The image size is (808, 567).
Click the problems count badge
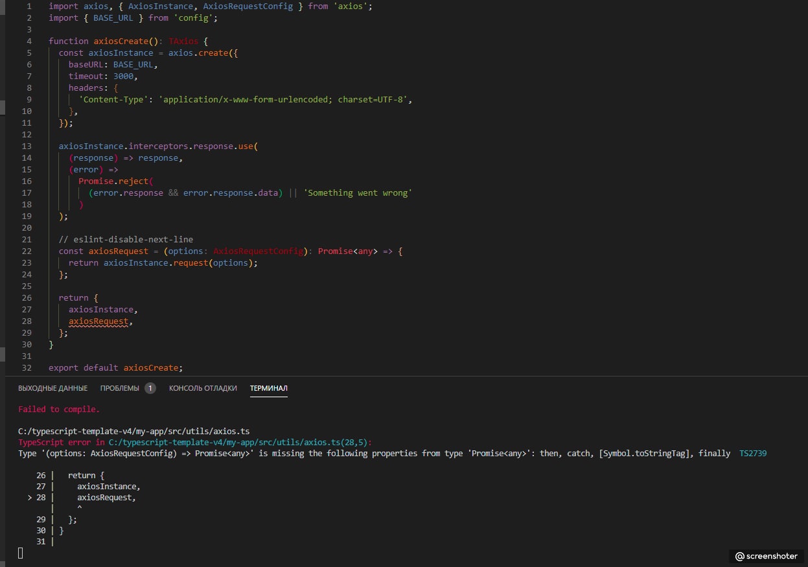150,388
